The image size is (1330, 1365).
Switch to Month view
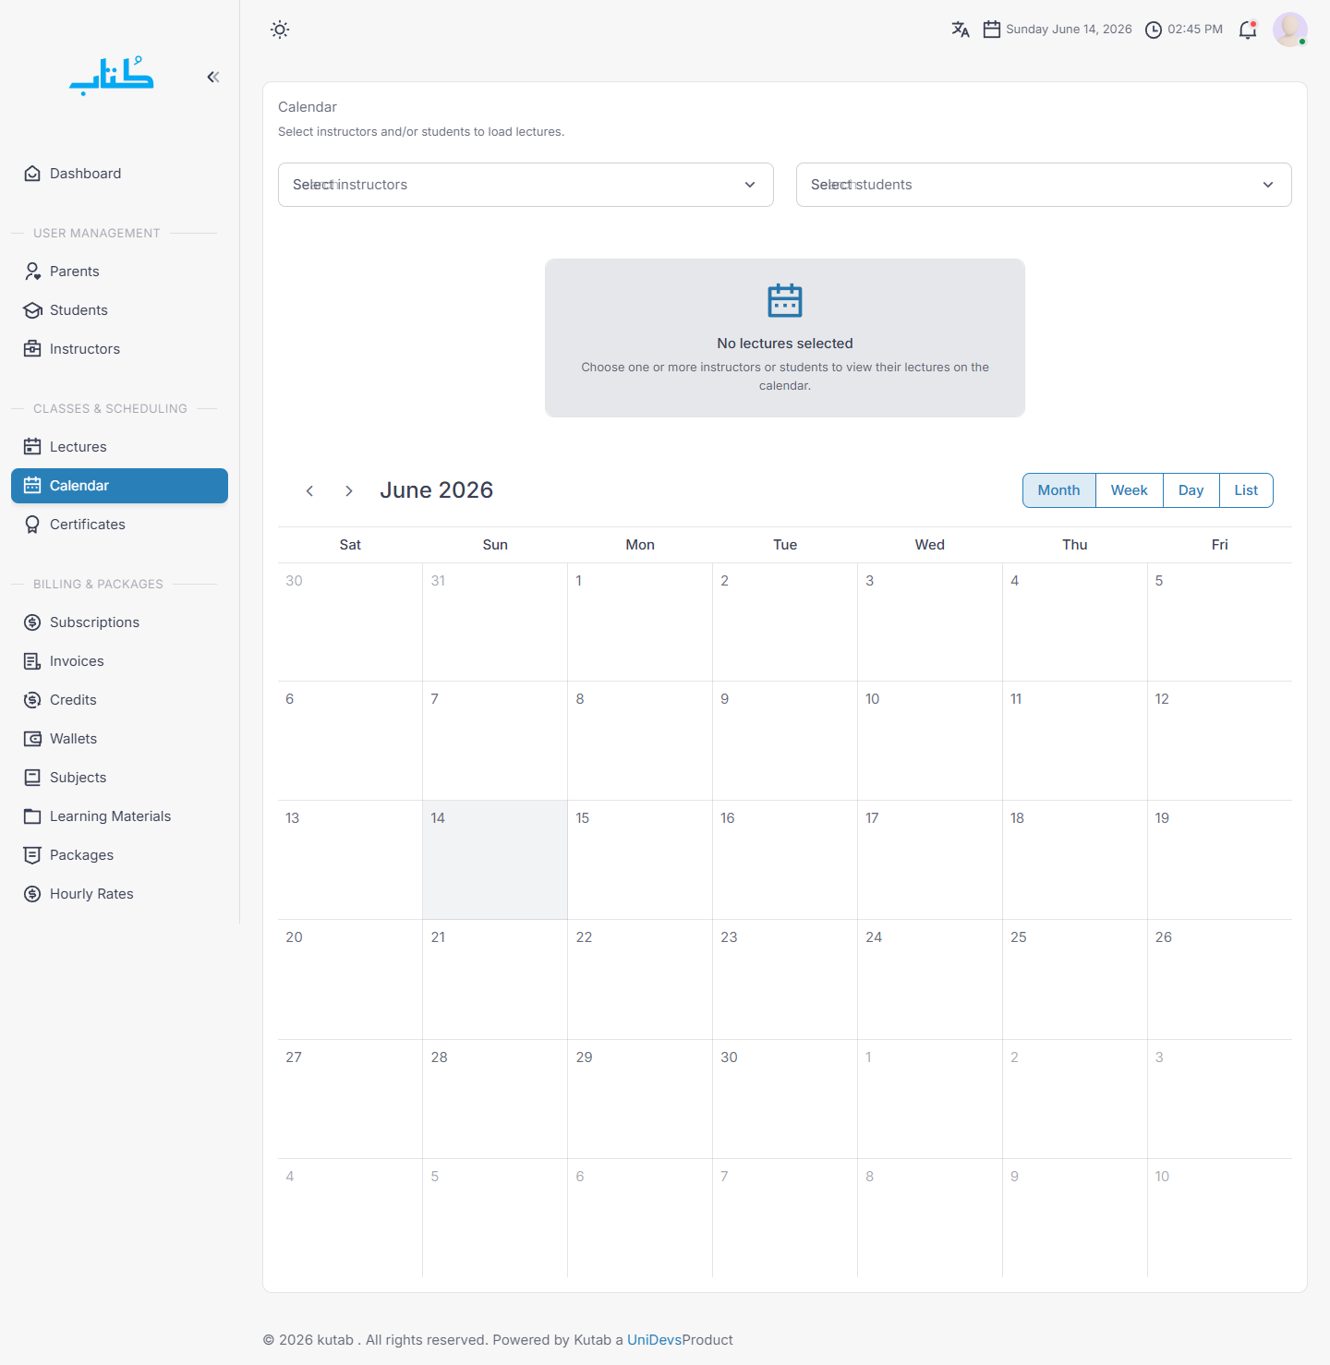tap(1059, 490)
